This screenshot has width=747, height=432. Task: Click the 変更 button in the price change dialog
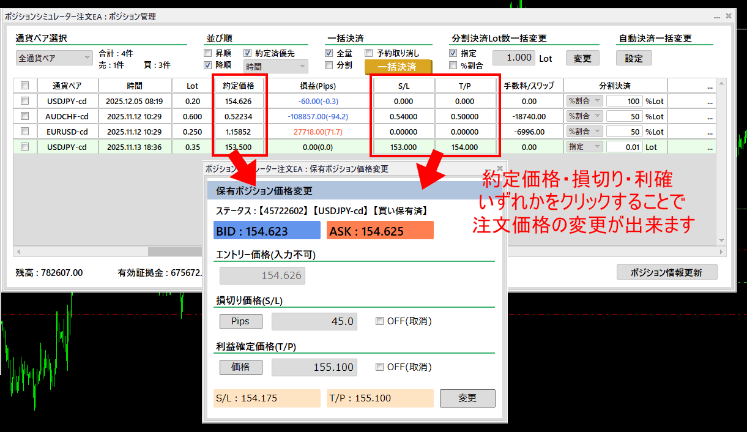[x=467, y=398]
